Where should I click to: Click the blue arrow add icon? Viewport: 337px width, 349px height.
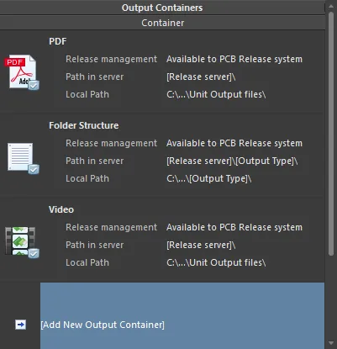20,325
